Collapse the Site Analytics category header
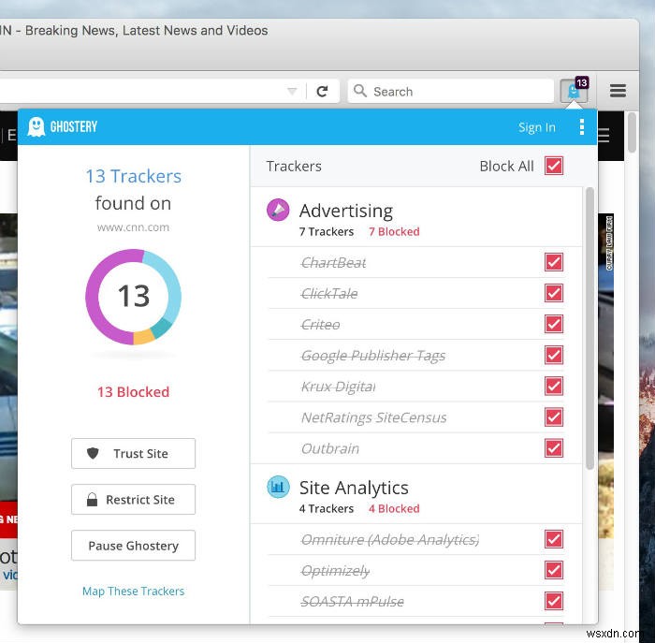 pos(416,494)
